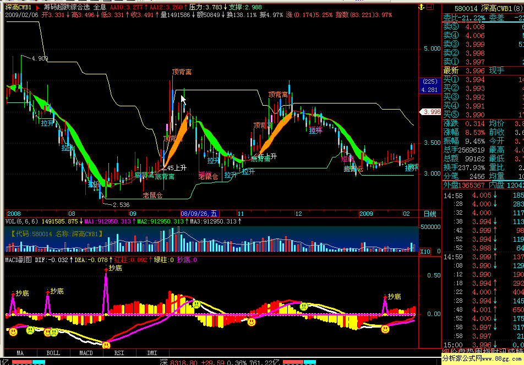
Task: Click the 4.909 high price annotation
Action: 40,58
